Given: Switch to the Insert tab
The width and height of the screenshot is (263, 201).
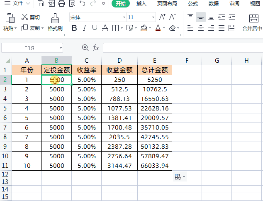Looking at the screenshot, I should [141, 3].
